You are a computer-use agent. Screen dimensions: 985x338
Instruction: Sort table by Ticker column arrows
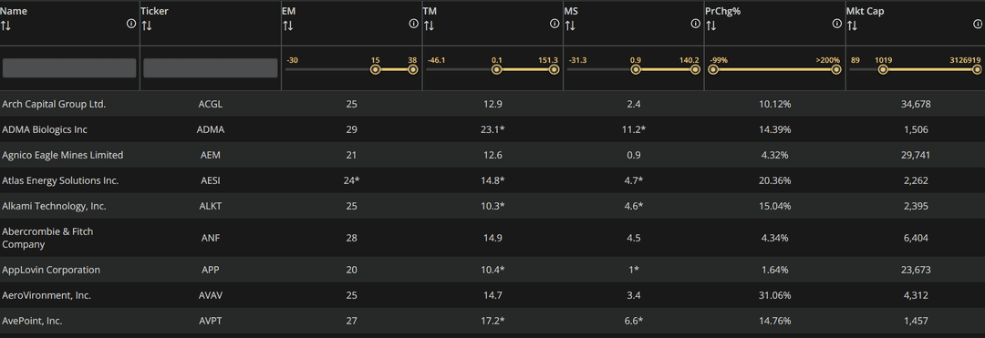(x=146, y=26)
